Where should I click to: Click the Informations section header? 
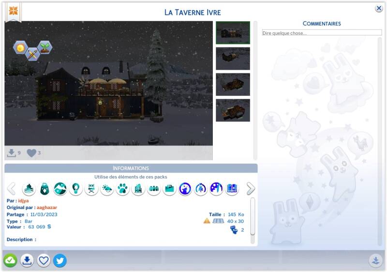click(131, 168)
